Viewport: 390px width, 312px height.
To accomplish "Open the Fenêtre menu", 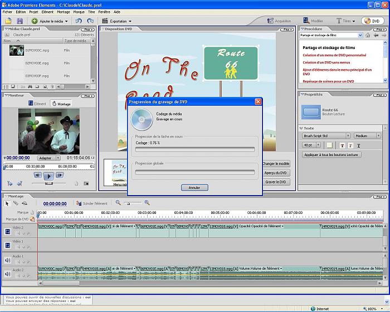I will point(104,12).
